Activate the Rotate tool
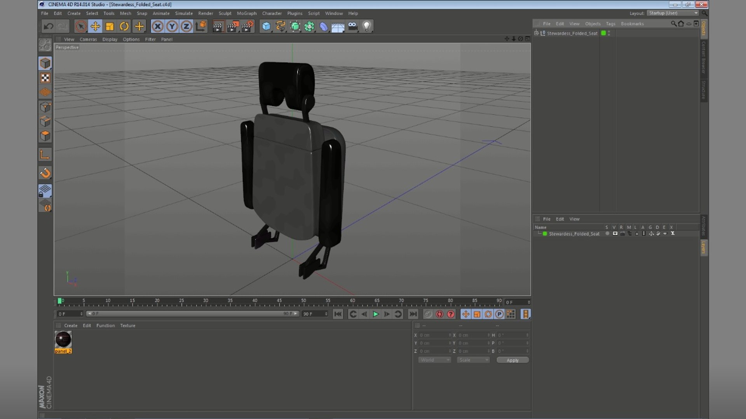Image resolution: width=746 pixels, height=419 pixels. tap(124, 26)
